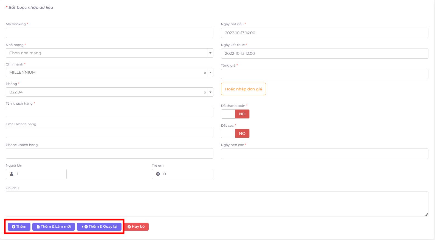This screenshot has width=435, height=240.
Task: Click the adult person icon
Action: coord(12,174)
